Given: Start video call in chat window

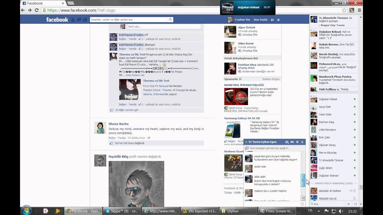Looking at the screenshot, I should (x=292, y=142).
